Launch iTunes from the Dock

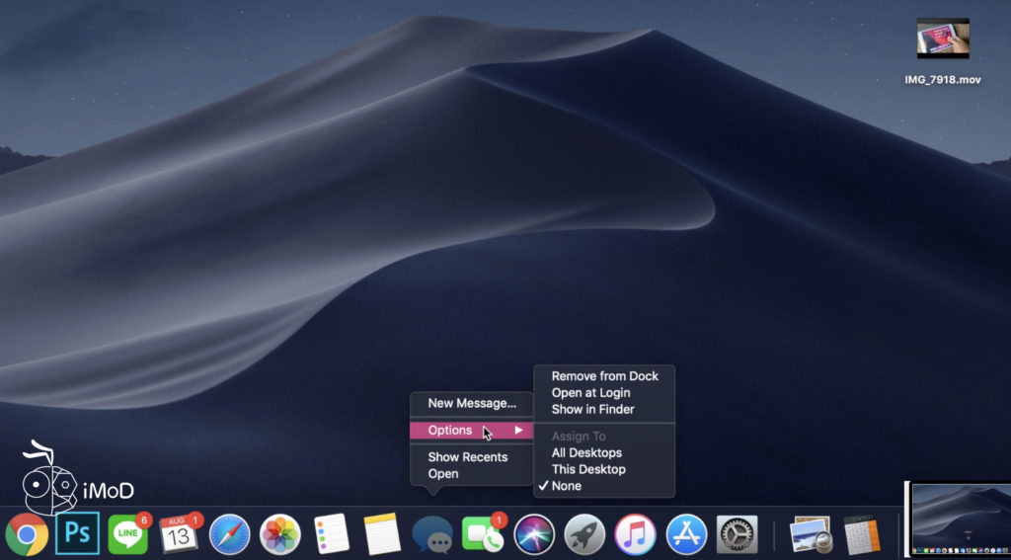[635, 534]
